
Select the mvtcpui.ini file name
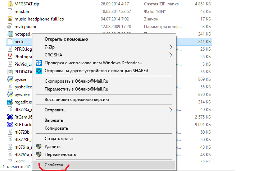[25, 27]
